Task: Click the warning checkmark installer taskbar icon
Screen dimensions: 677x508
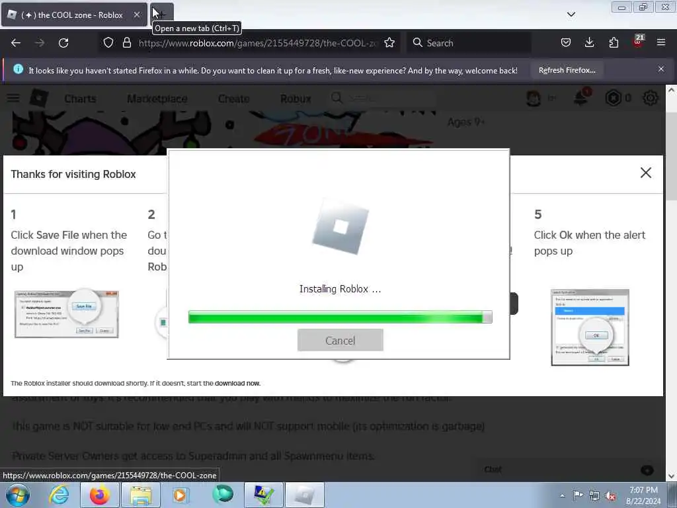Action: coord(263,495)
